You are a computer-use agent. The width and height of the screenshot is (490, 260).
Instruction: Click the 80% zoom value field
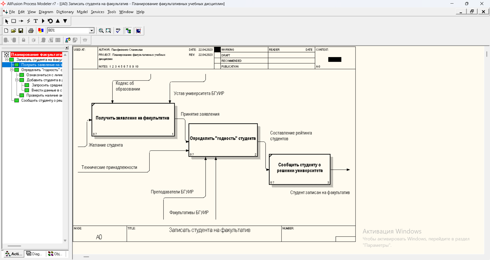[68, 30]
